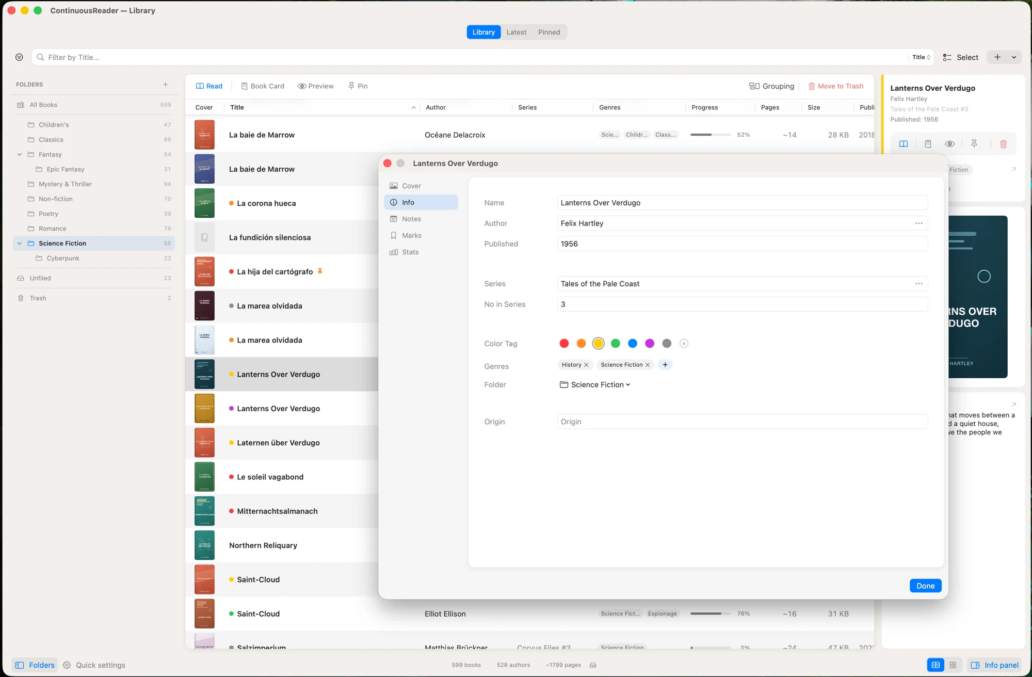Screen dimensions: 1032x677
Task: Open Quick settings gear
Action: tap(94, 665)
